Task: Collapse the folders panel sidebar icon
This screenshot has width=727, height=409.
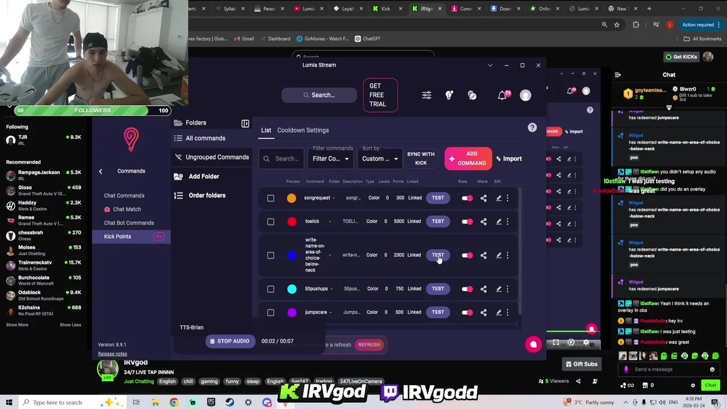Action: (245, 123)
